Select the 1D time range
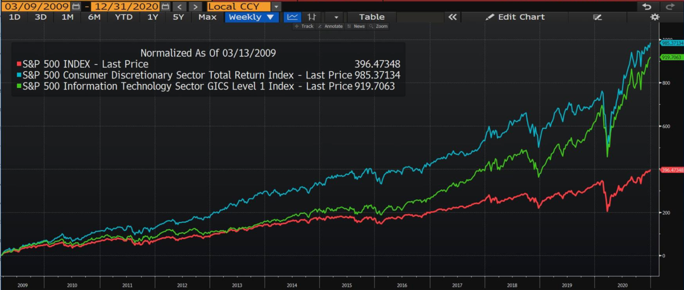684x290 pixels. (x=15, y=17)
